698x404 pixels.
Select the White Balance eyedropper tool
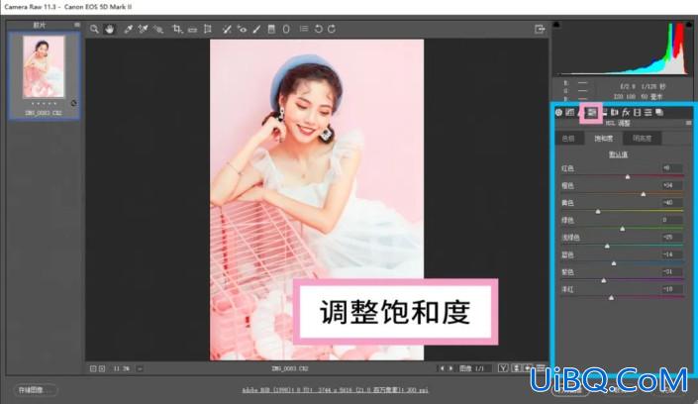(128, 30)
